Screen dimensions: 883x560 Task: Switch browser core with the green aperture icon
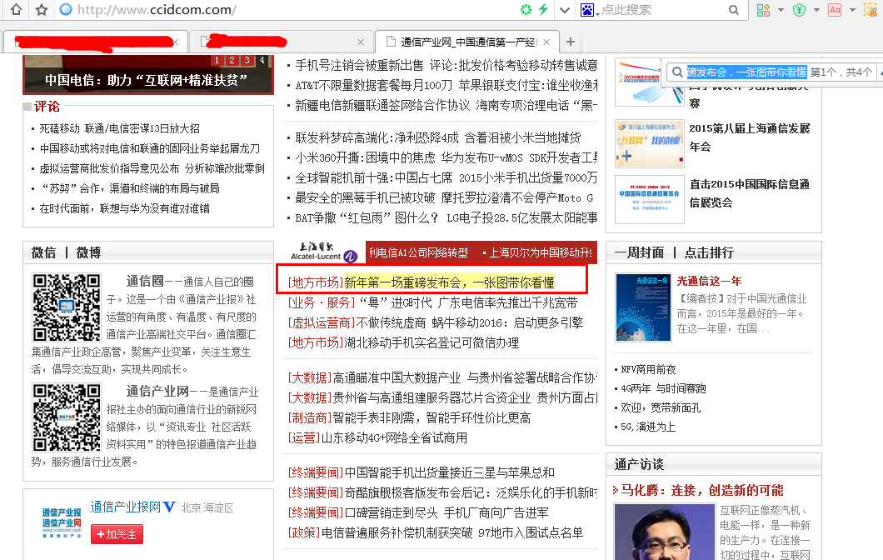point(526,9)
